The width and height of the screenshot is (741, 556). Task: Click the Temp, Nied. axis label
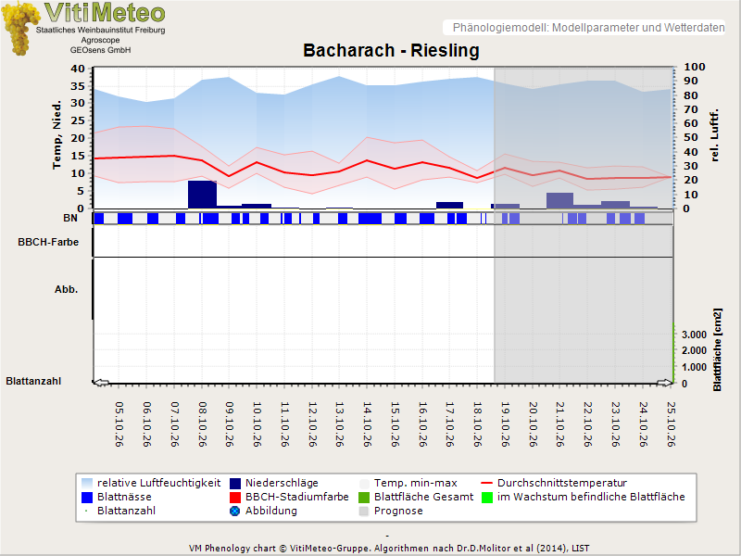[x=57, y=134]
